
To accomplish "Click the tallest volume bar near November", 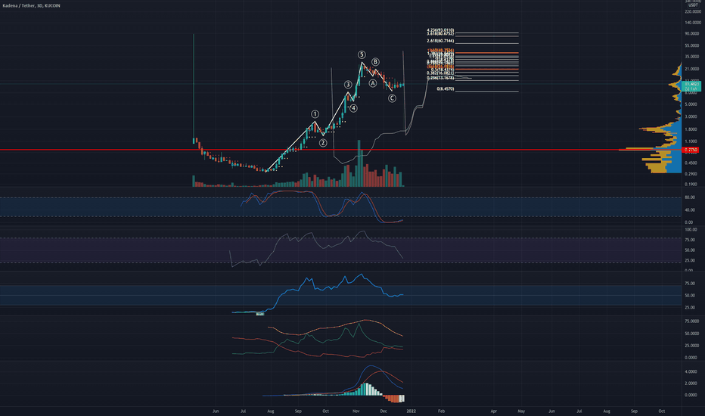I will 359,163.
